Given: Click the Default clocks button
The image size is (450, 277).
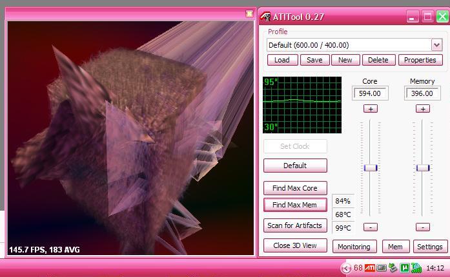Looking at the screenshot, I should coord(295,166).
